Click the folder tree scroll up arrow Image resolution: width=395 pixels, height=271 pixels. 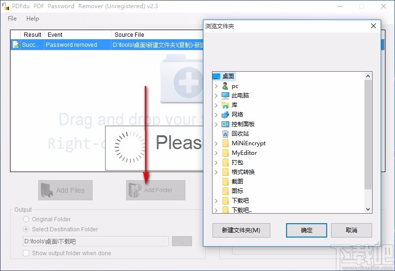[x=368, y=76]
